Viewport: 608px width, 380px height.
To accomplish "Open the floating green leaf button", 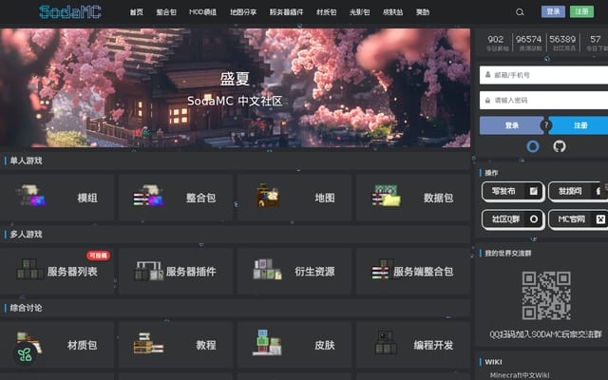I will click(x=25, y=354).
